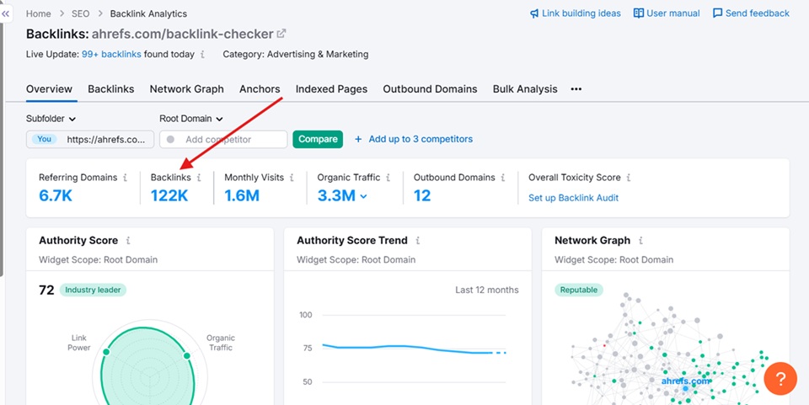
Task: Click the green Compare button
Action: (318, 139)
